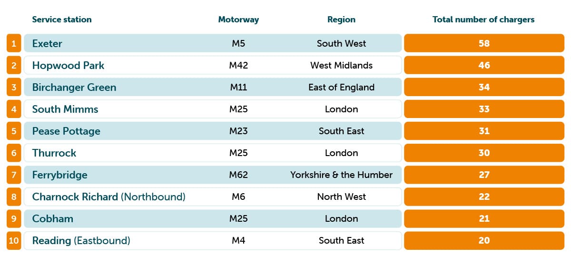Click the orange cell showing 58 chargers
The image size is (571, 266).
pyautogui.click(x=484, y=43)
